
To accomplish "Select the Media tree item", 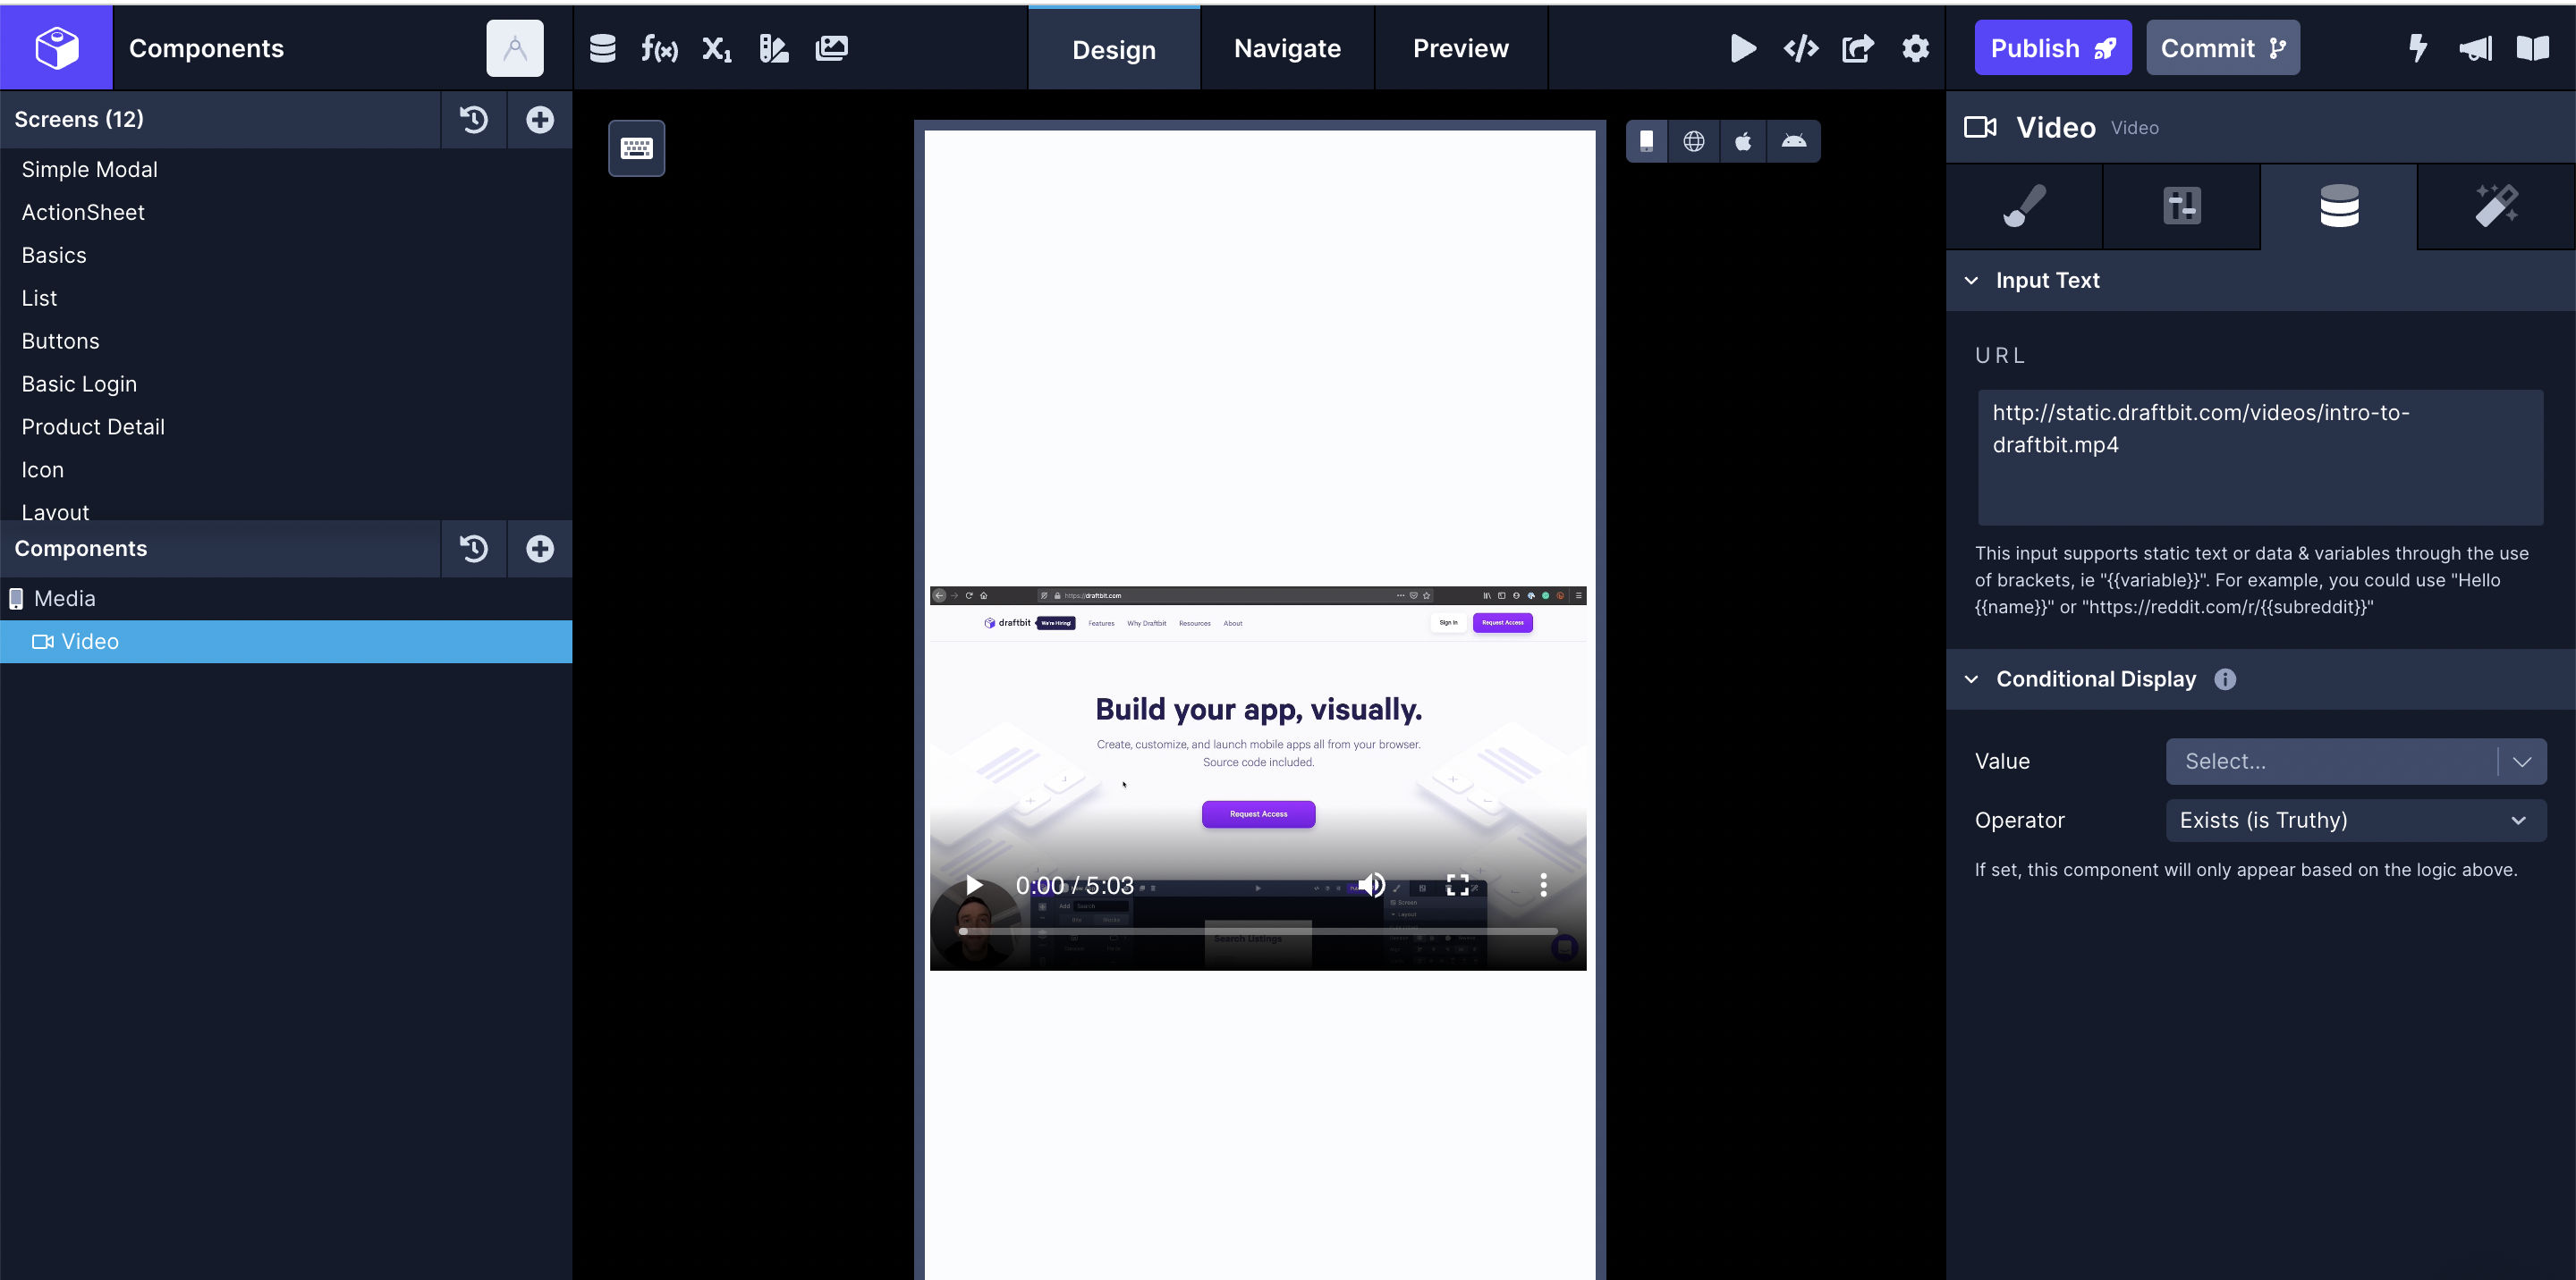I will [x=286, y=599].
